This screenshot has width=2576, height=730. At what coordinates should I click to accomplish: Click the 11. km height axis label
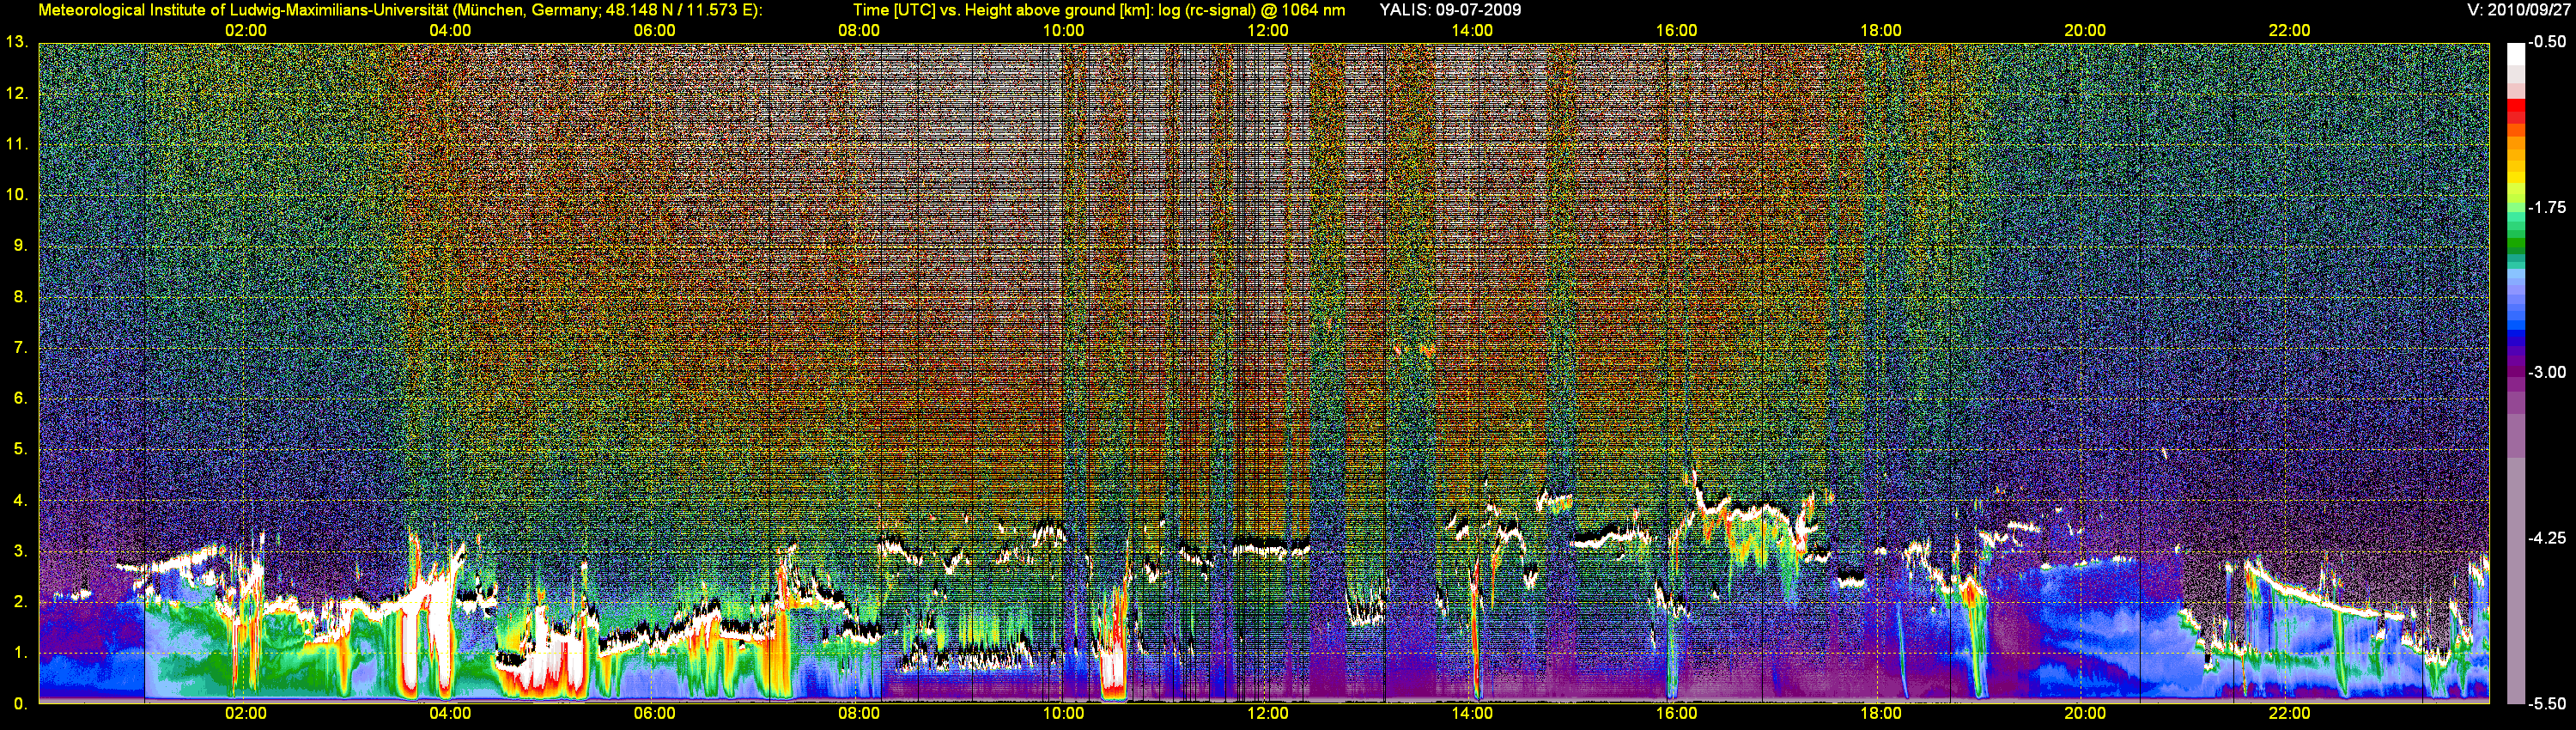(16, 144)
